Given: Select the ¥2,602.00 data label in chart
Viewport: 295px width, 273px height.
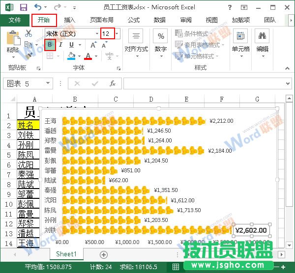Looking at the screenshot, I should coord(251,230).
